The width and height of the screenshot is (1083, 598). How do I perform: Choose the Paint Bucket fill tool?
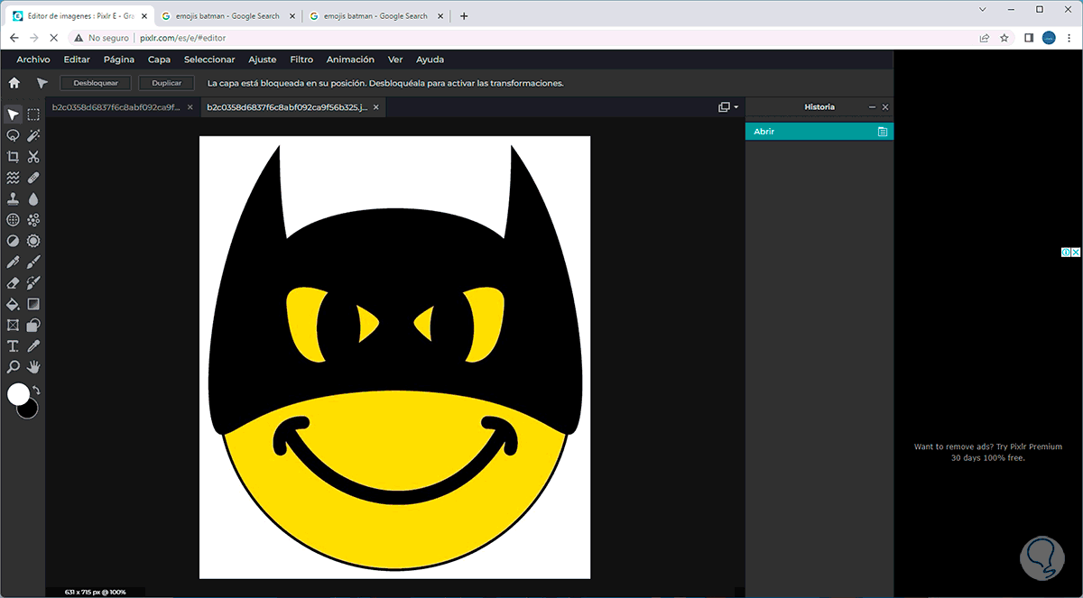coord(13,304)
